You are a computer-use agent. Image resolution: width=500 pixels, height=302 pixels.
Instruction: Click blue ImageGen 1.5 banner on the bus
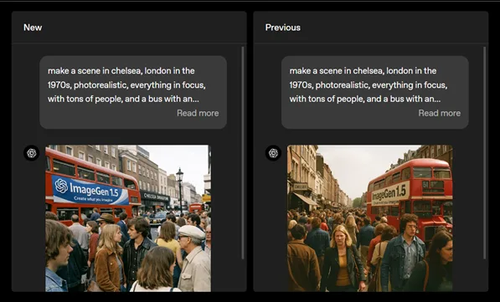(x=90, y=191)
